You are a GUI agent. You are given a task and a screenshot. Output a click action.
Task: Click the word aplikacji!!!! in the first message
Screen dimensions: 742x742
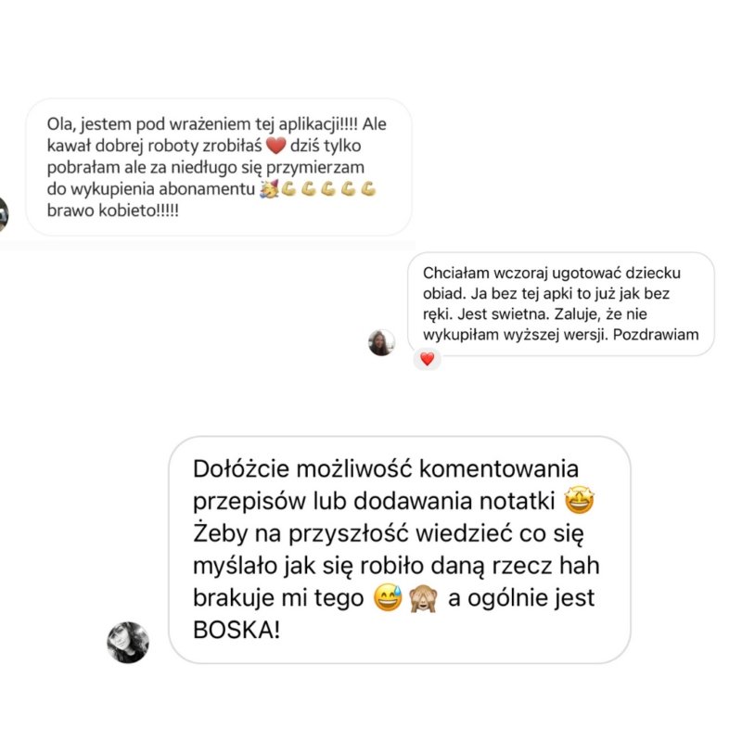pos(318,124)
